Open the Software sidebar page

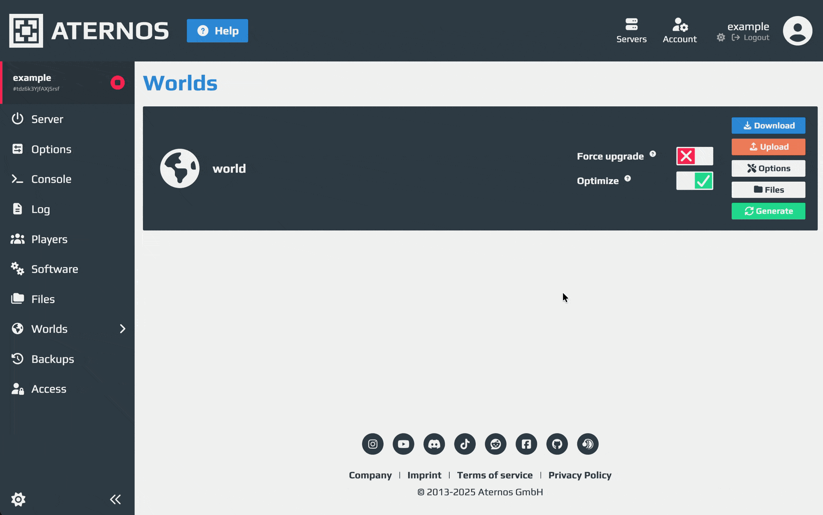[x=54, y=269]
